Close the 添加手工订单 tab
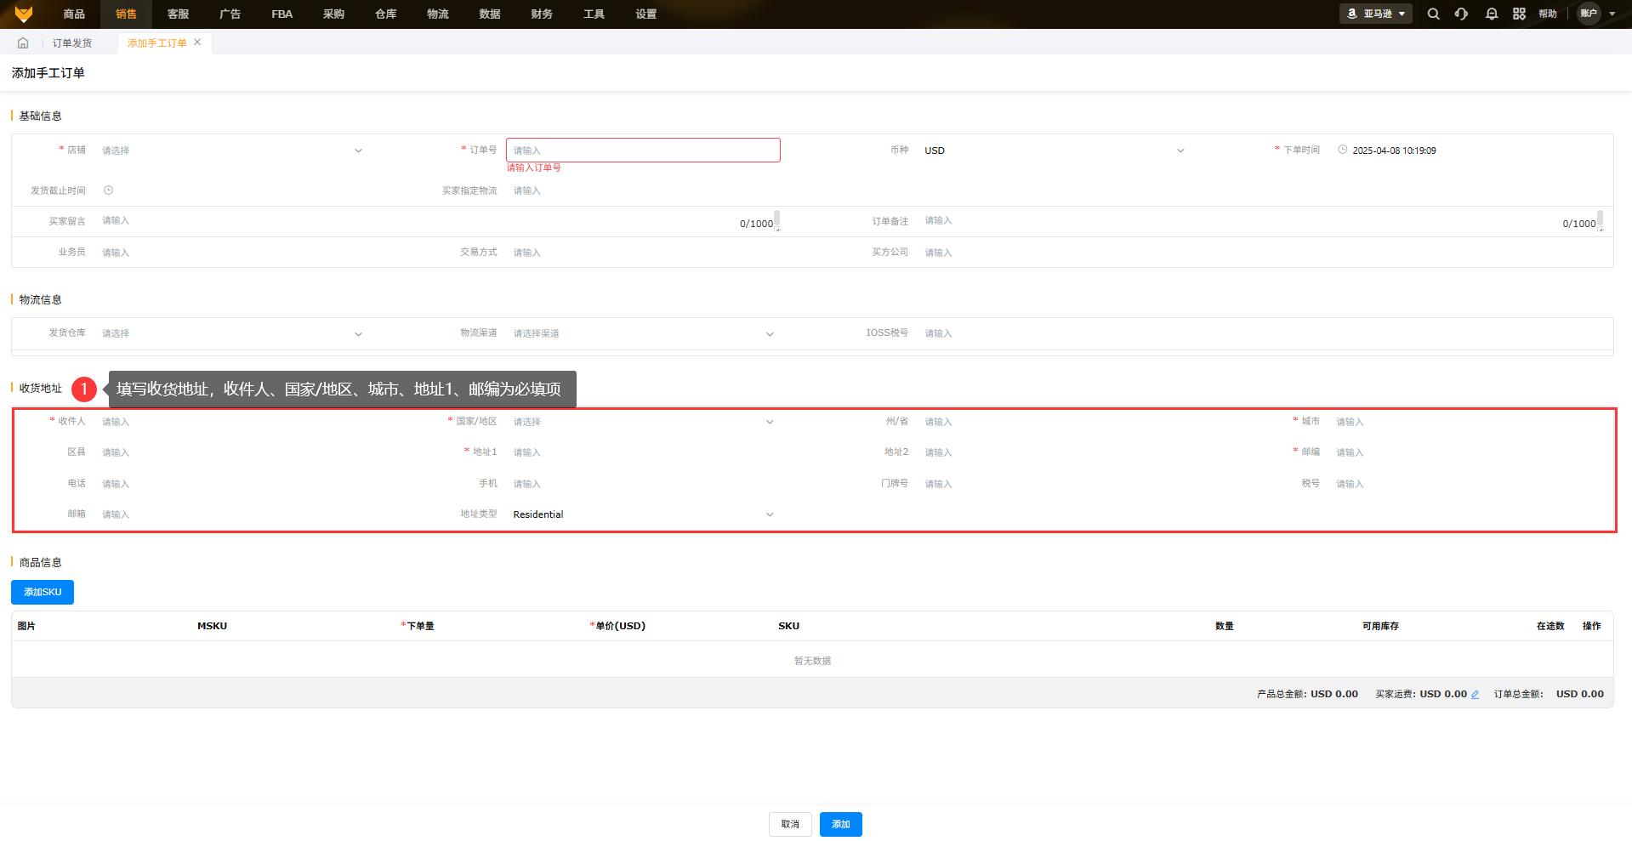 tap(197, 43)
